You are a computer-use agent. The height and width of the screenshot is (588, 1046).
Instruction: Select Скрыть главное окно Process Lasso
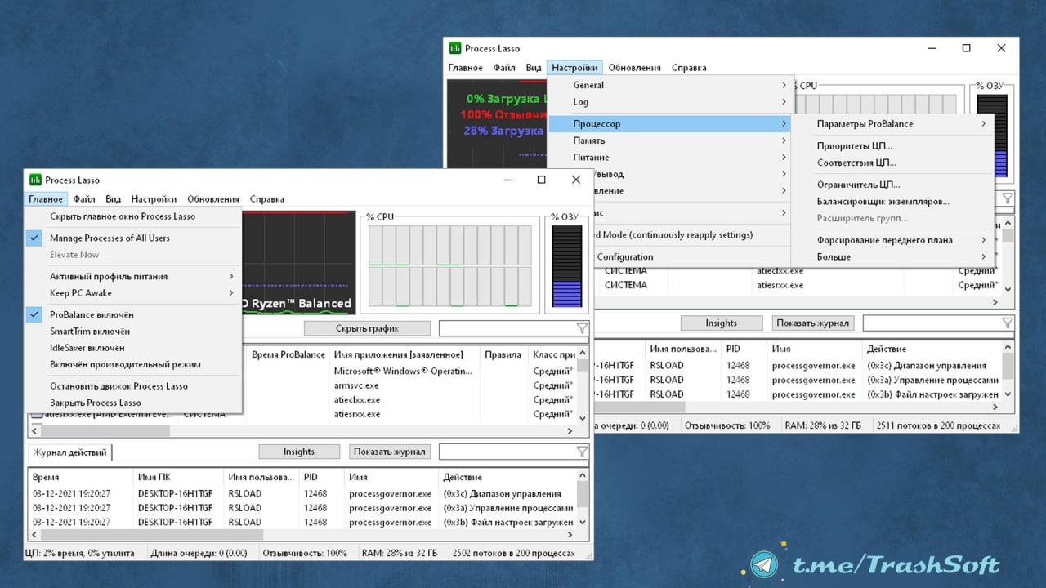[123, 216]
